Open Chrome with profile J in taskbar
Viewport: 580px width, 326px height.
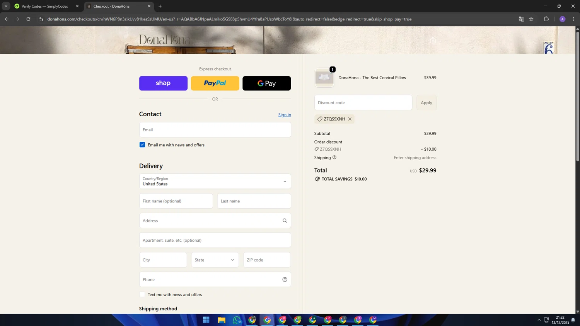tap(343, 320)
